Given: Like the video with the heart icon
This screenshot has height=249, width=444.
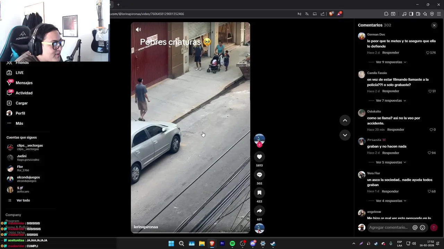Looking at the screenshot, I should tap(259, 157).
